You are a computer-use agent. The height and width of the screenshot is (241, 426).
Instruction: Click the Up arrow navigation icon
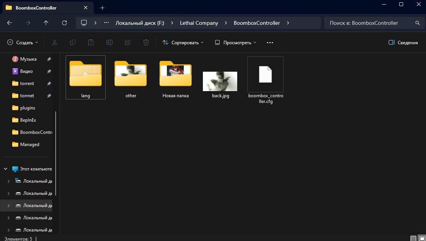[x=46, y=22]
